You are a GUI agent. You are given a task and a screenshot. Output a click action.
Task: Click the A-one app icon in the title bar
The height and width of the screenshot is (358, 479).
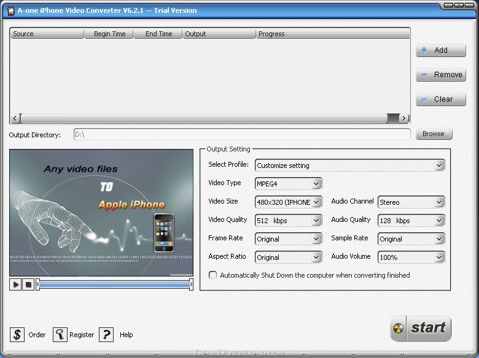(x=11, y=10)
